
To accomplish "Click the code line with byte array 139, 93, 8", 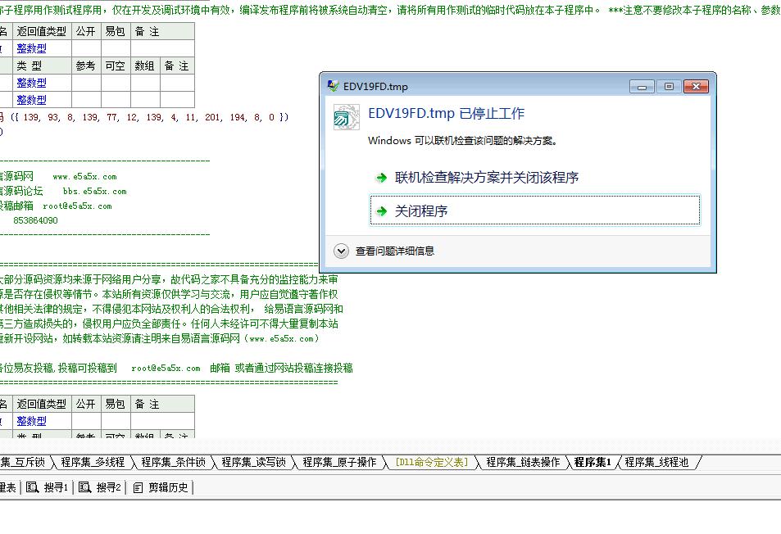I will pyautogui.click(x=148, y=117).
